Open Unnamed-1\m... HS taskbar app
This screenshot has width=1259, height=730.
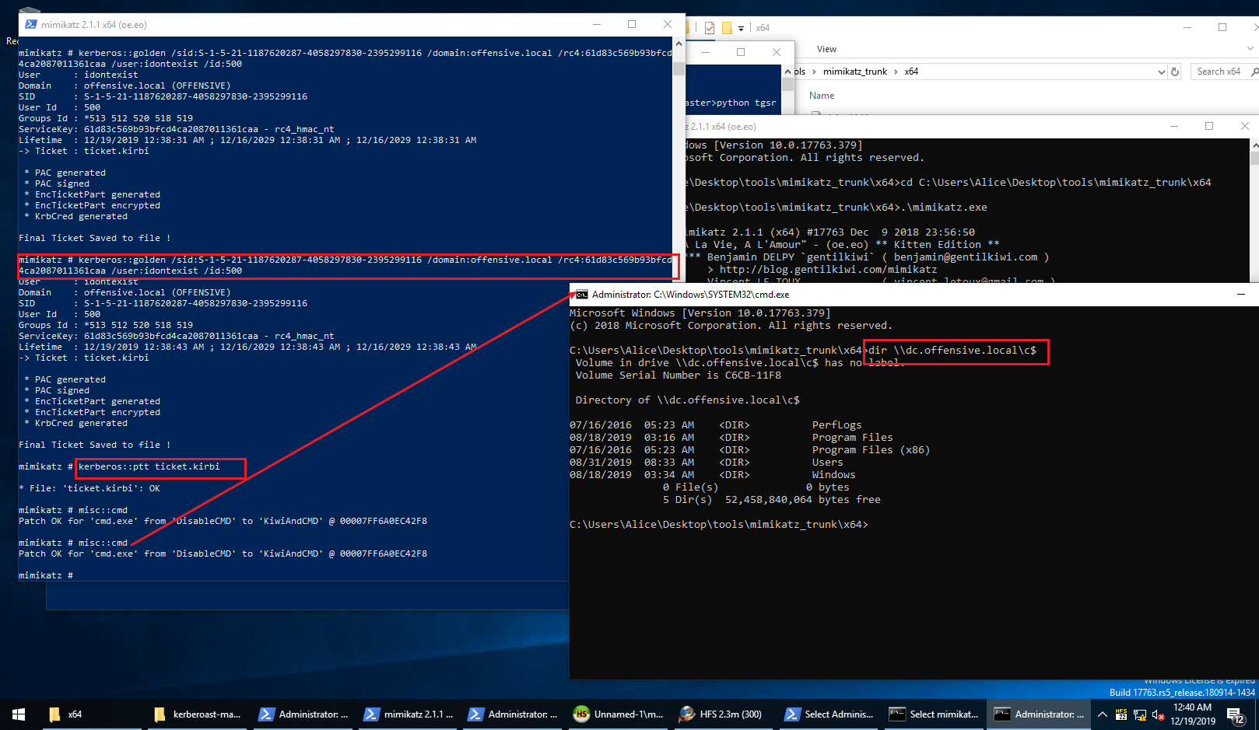point(619,714)
